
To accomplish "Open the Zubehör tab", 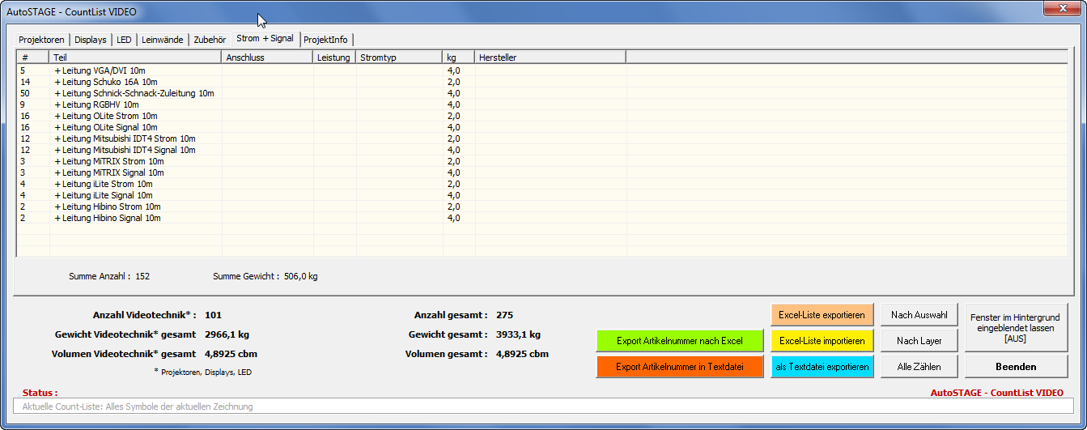I will click(210, 40).
